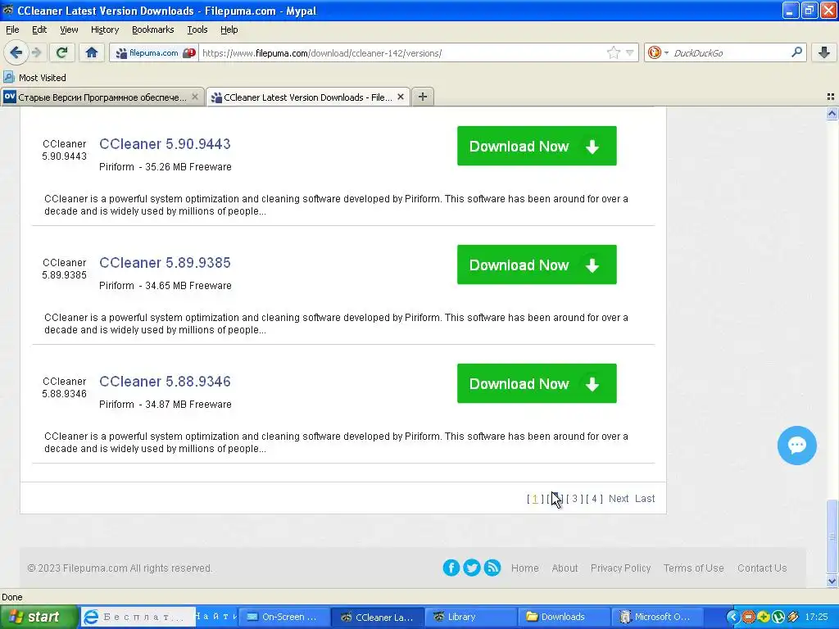Screen dimensions: 839x629
Task: Open the blue chat bubble widget
Action: 796,446
